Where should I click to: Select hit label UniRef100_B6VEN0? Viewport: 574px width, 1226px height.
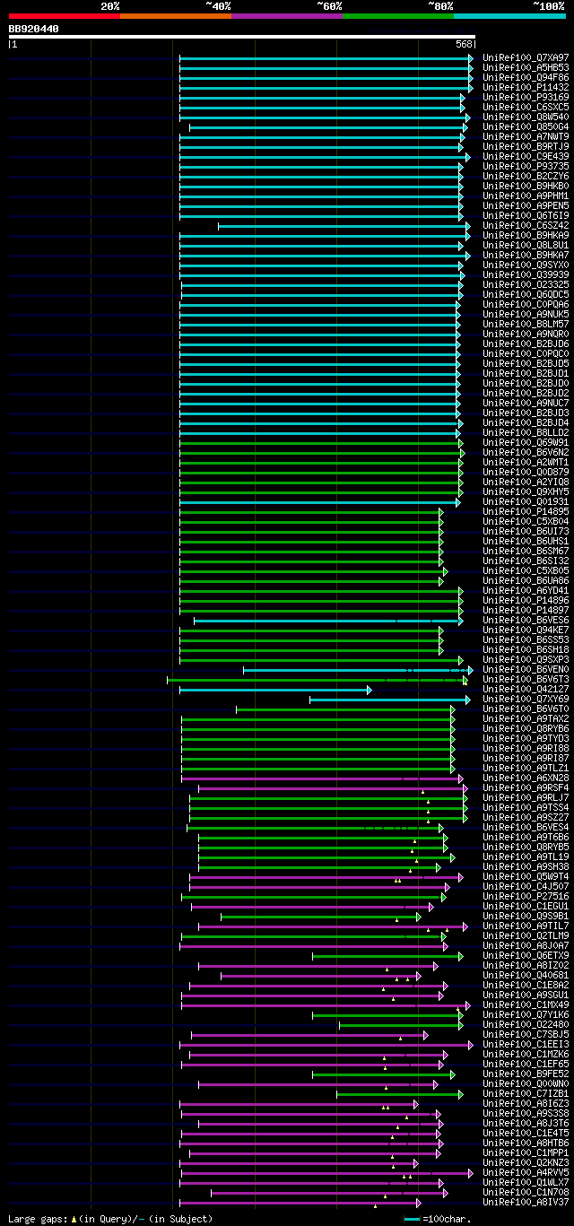point(526,669)
